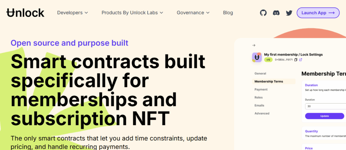Open the GitHub icon link
This screenshot has height=150, width=346.
(263, 13)
